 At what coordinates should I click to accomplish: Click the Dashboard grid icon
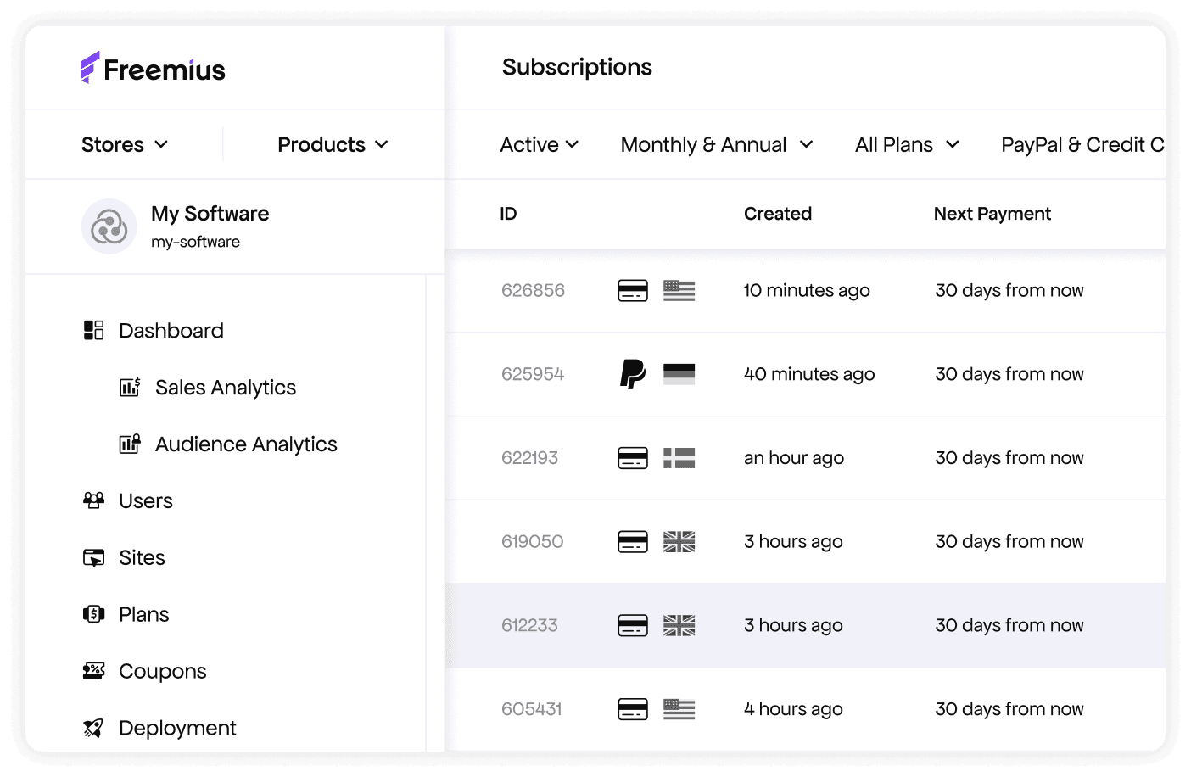coord(93,330)
